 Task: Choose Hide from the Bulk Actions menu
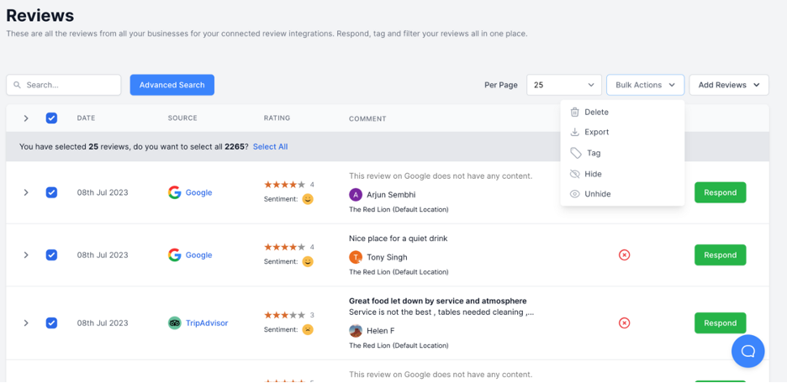pyautogui.click(x=593, y=174)
